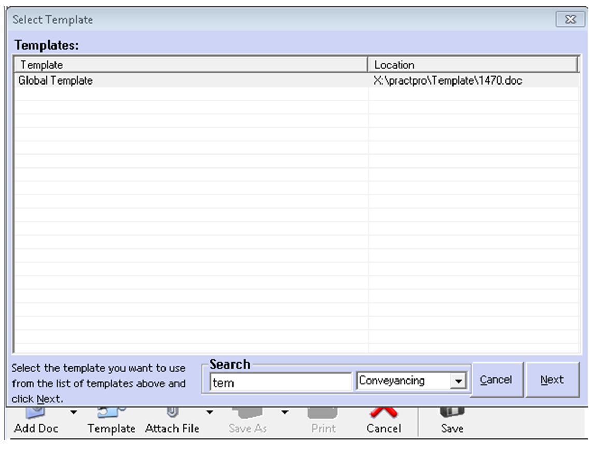The image size is (590, 449).
Task: Click the Search field containing 'tem'
Action: 280,383
